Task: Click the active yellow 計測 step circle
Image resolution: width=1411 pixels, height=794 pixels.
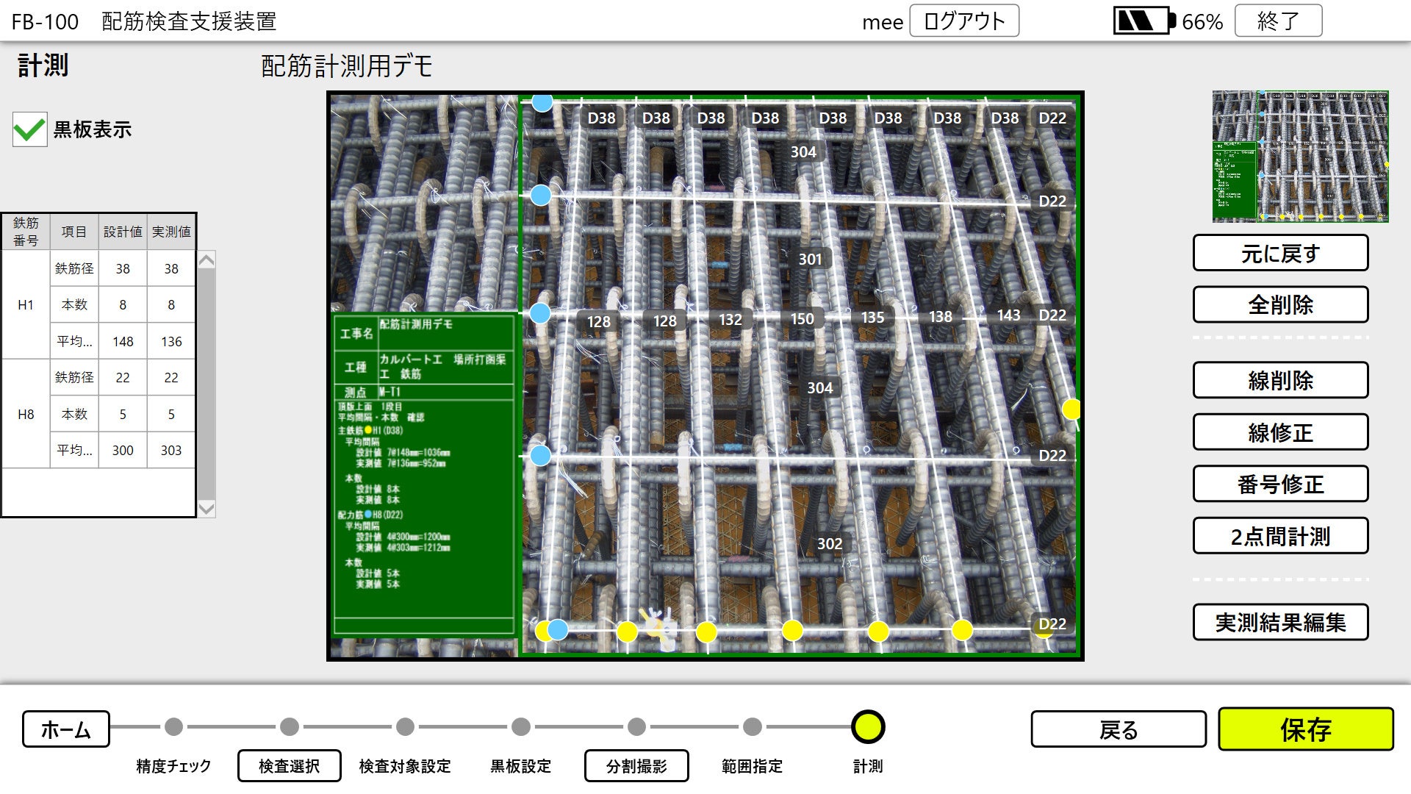Action: (x=867, y=727)
